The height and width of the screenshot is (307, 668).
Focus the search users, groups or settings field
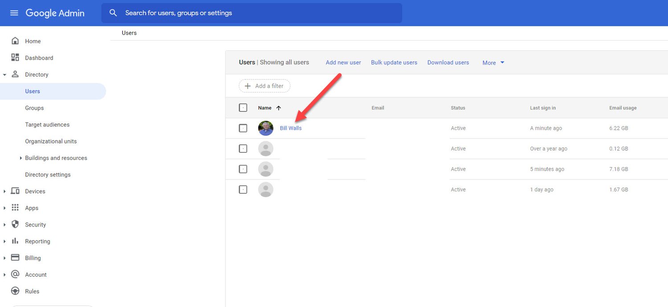coord(252,13)
